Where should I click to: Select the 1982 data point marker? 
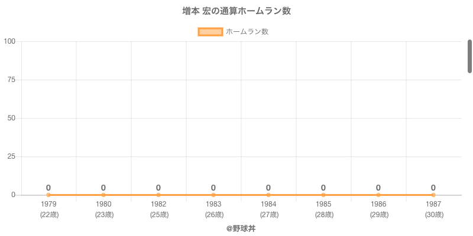coord(158,195)
